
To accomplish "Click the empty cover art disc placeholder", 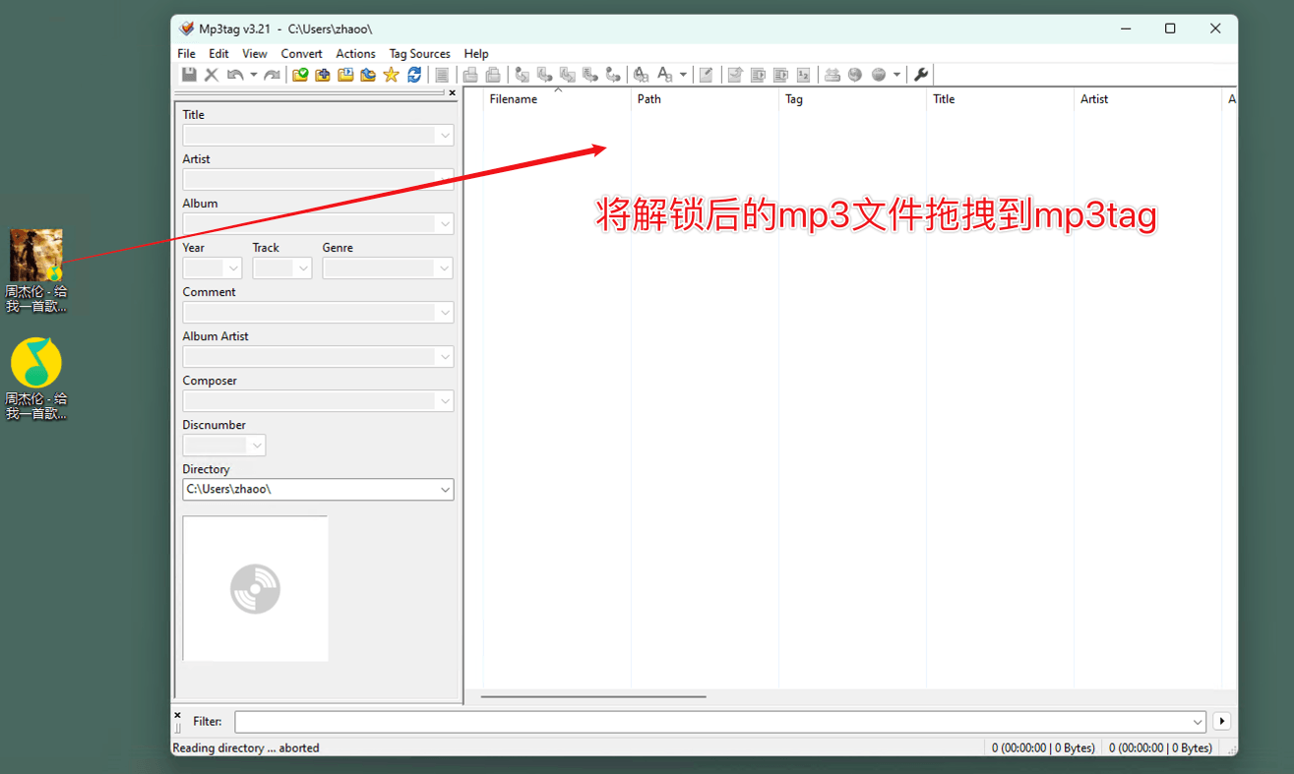I will [x=255, y=589].
